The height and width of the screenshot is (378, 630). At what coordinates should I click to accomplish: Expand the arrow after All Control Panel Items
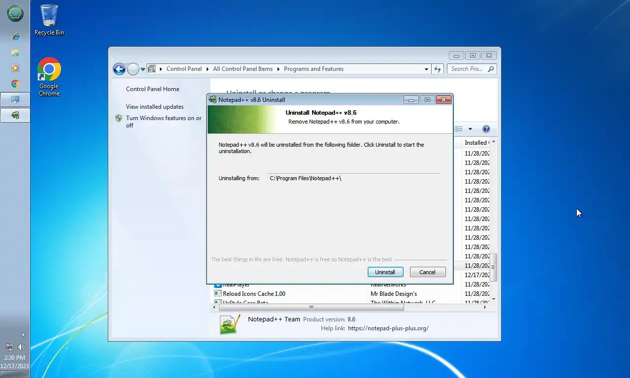tap(278, 69)
